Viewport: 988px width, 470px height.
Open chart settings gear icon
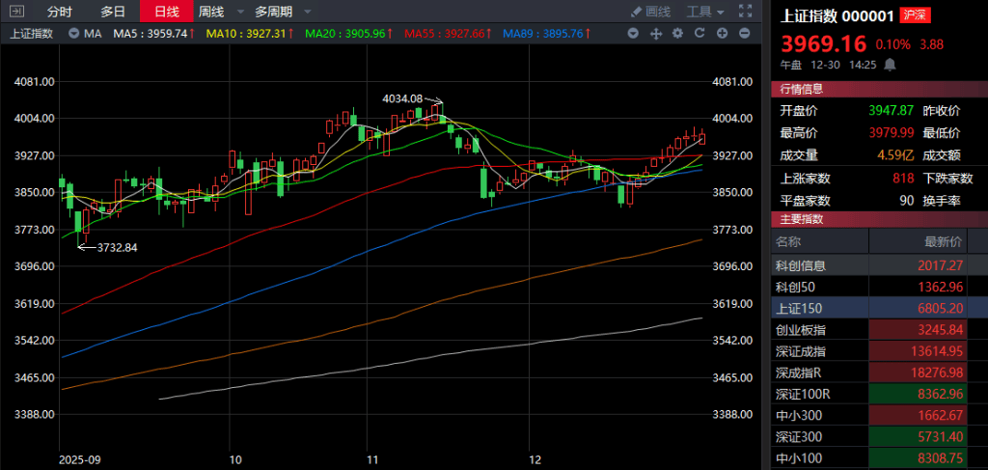point(677,33)
